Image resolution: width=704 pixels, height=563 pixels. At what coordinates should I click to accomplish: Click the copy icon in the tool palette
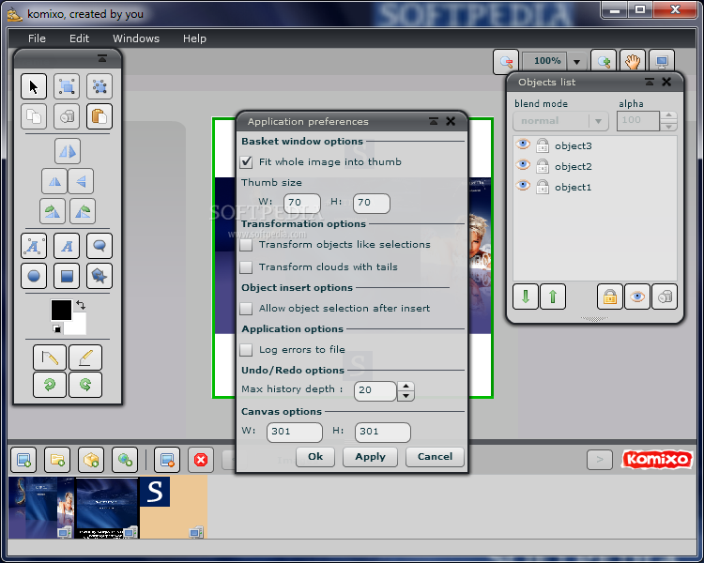[x=34, y=116]
